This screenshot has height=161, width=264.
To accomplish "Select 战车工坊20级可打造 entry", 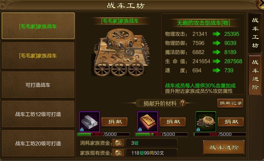I will click(38, 143).
